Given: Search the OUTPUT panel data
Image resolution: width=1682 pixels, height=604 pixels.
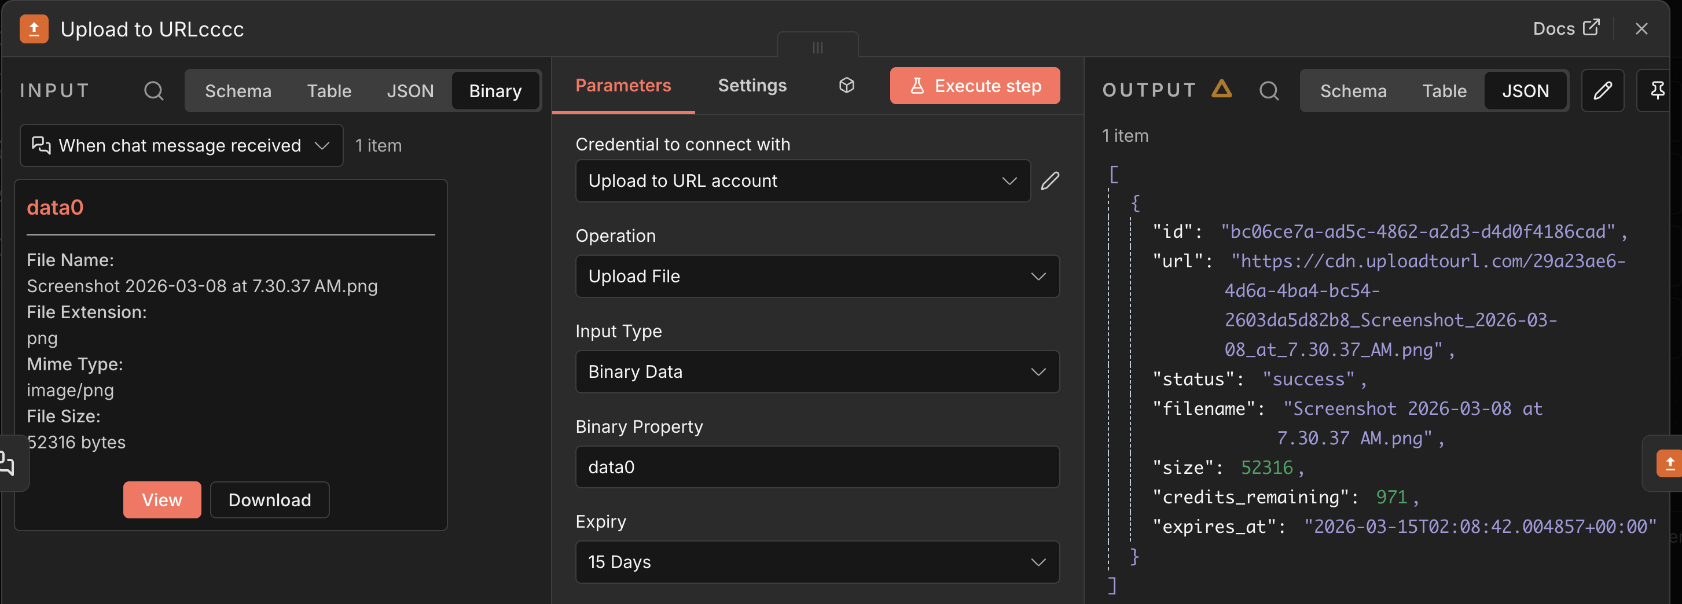Looking at the screenshot, I should 1269,91.
